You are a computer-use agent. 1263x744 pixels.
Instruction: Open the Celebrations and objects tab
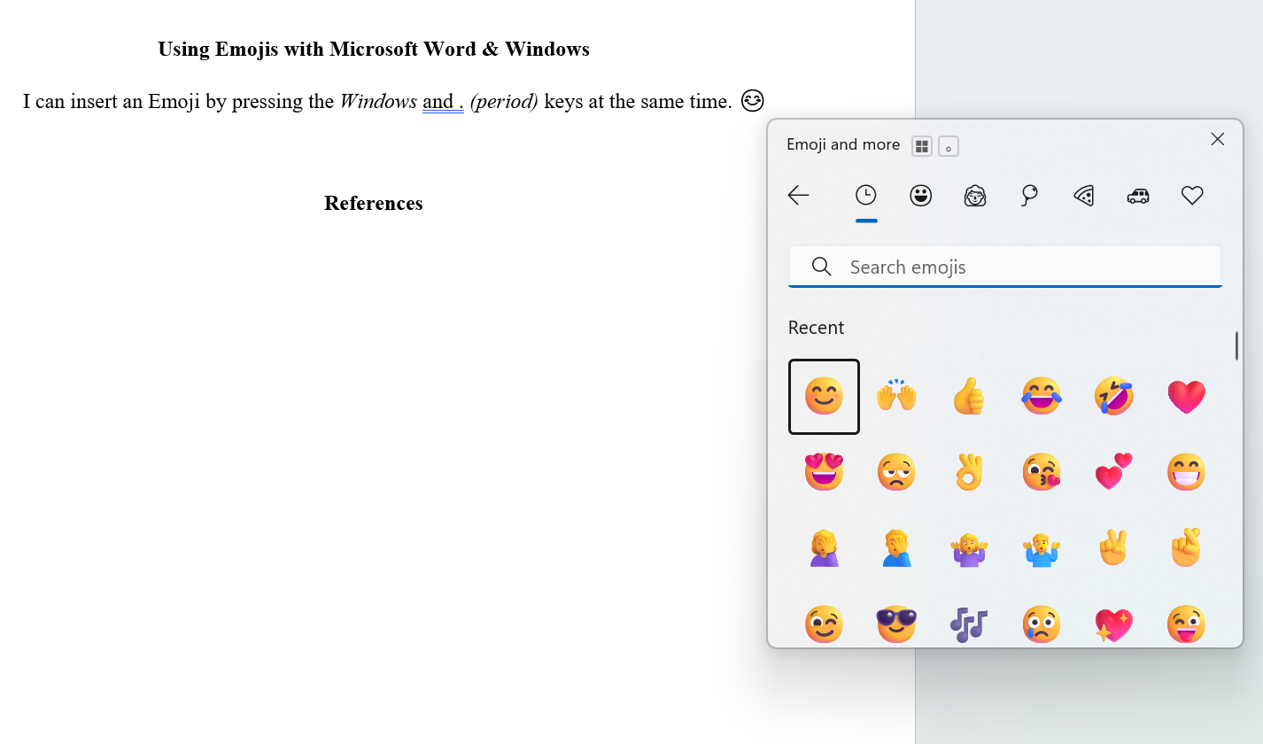[1029, 196]
